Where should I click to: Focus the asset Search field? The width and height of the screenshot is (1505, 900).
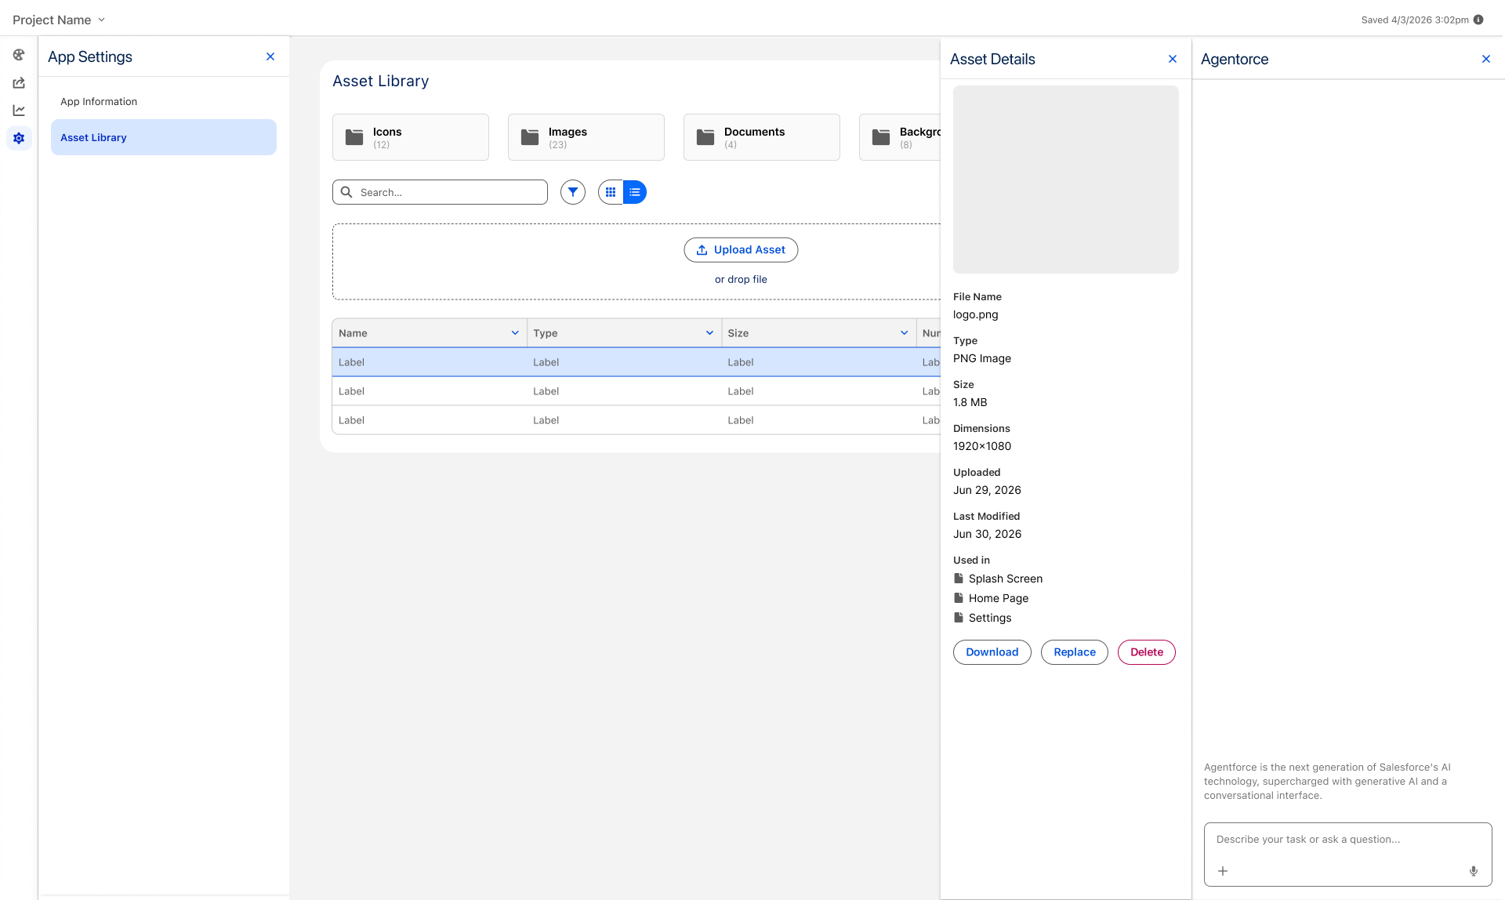coord(440,192)
